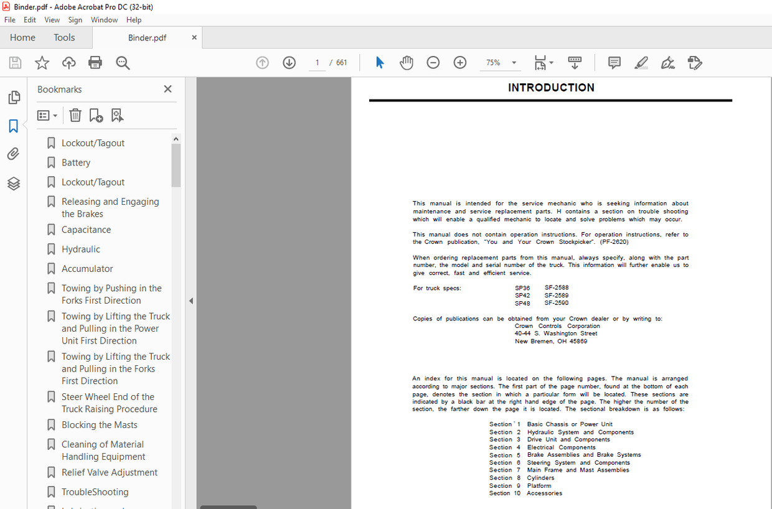Delete selected bookmark with trash icon
Screen dimensions: 772x509
click(x=75, y=115)
